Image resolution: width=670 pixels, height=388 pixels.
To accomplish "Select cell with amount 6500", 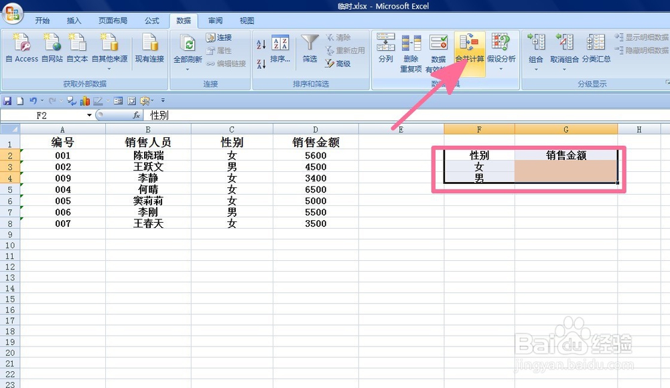I will click(316, 189).
